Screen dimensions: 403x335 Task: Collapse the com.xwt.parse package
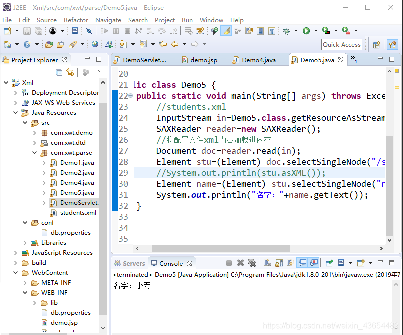[x=35, y=153]
